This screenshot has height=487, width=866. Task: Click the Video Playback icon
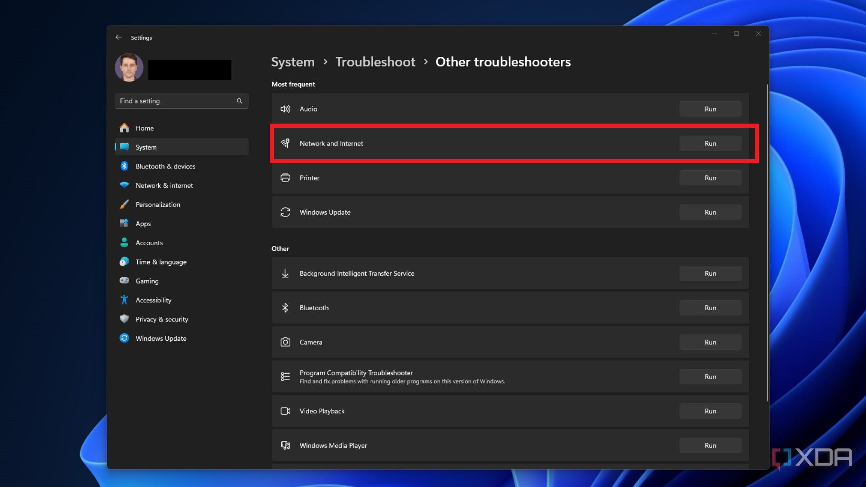pyautogui.click(x=285, y=411)
